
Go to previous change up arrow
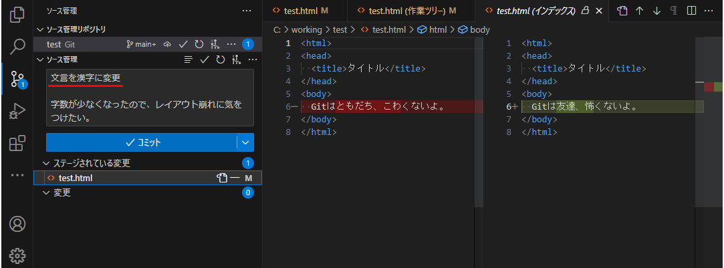640,11
